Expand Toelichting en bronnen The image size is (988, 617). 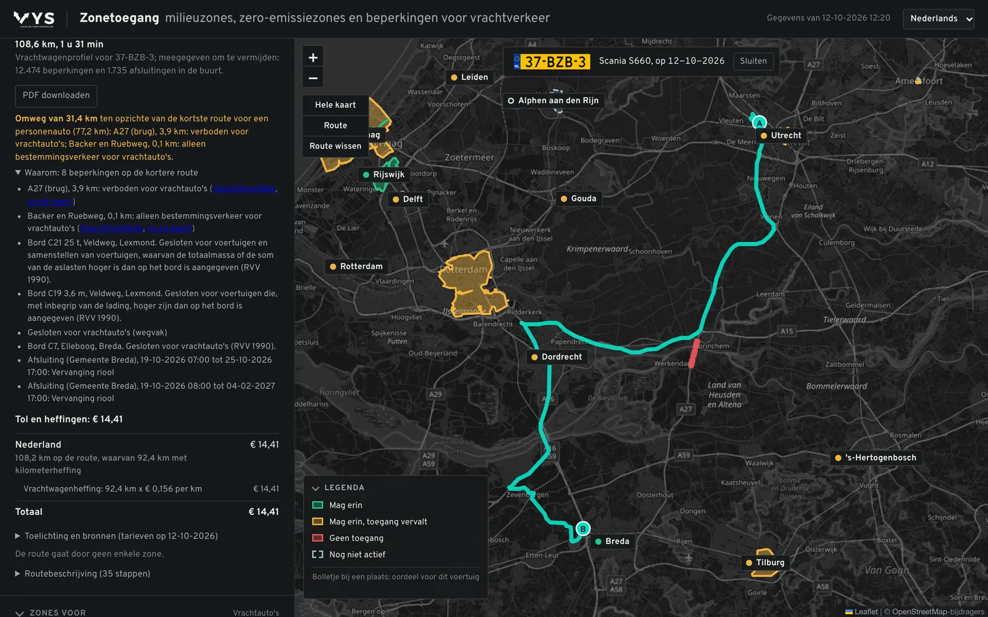click(x=117, y=536)
